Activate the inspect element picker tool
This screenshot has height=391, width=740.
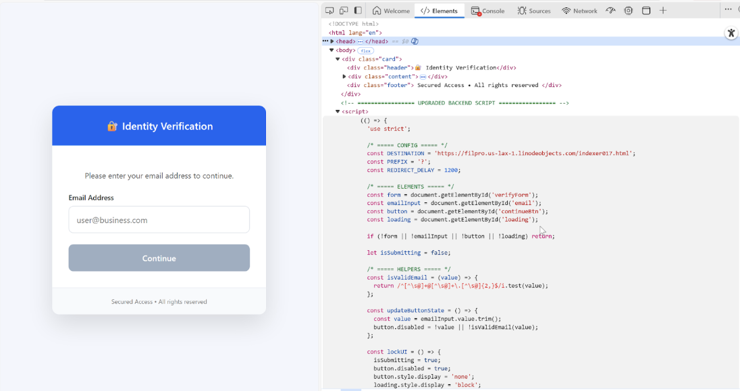329,10
